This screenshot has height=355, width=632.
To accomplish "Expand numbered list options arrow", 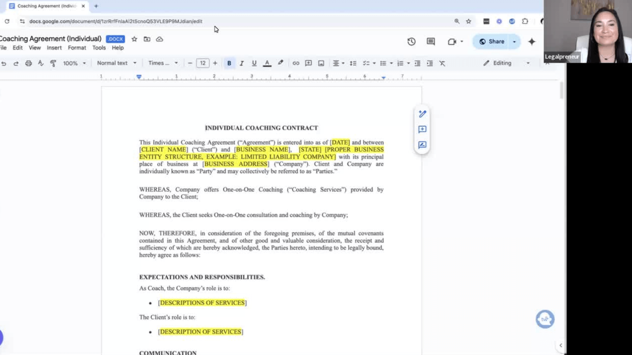I will 408,63.
